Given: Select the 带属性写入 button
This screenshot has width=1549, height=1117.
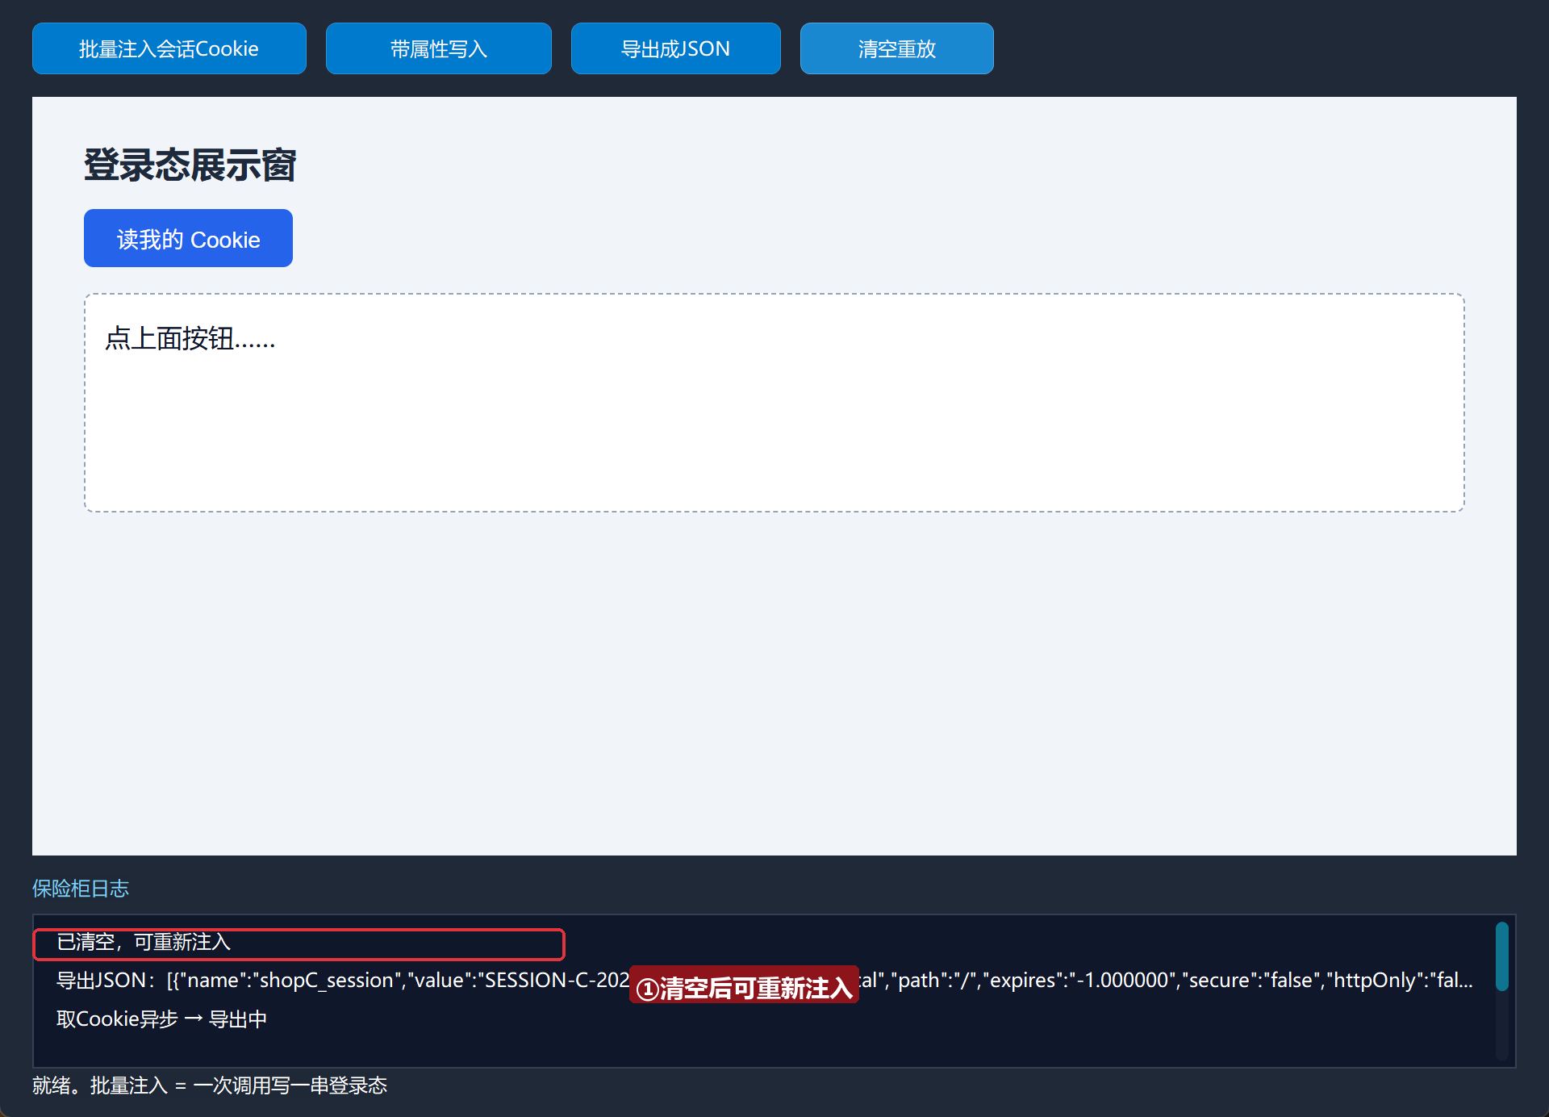Looking at the screenshot, I should pyautogui.click(x=439, y=48).
